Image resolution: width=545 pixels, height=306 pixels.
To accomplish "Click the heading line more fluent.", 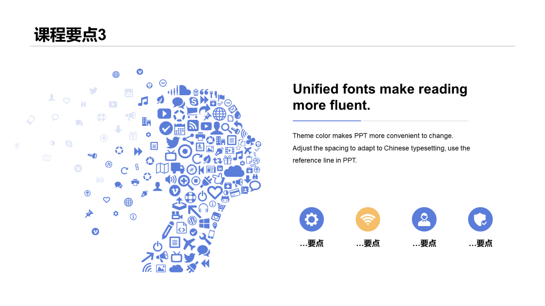I will point(332,105).
